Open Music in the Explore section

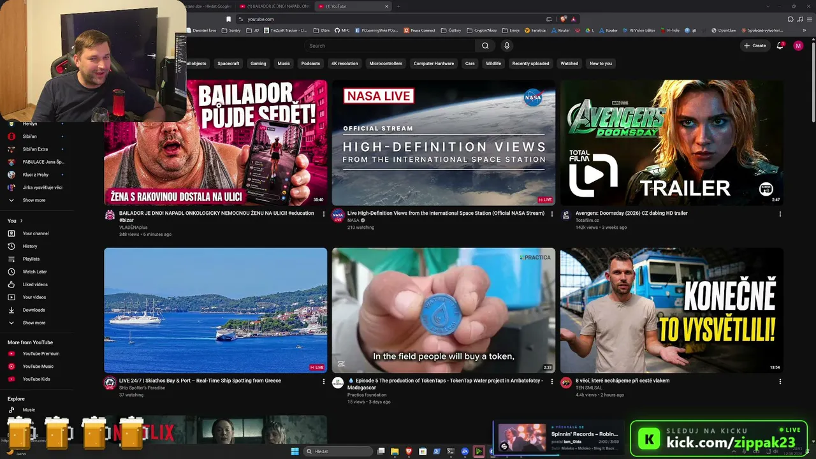click(29, 410)
